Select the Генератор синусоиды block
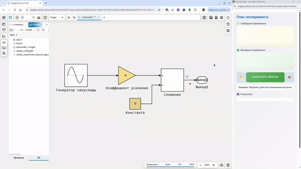 76,75
